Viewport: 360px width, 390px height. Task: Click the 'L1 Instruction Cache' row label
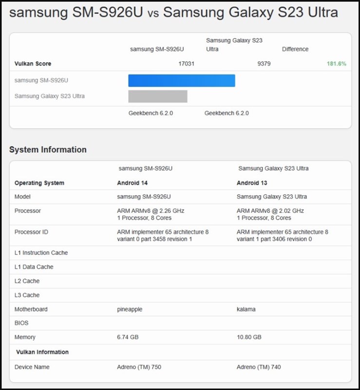41,253
